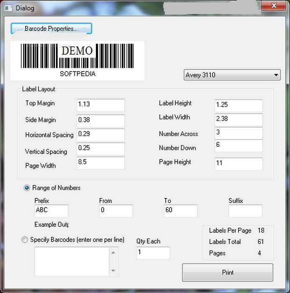Image resolution: width=290 pixels, height=293 pixels.
Task: Edit the Horizontal Spacing value field
Action: 100,135
